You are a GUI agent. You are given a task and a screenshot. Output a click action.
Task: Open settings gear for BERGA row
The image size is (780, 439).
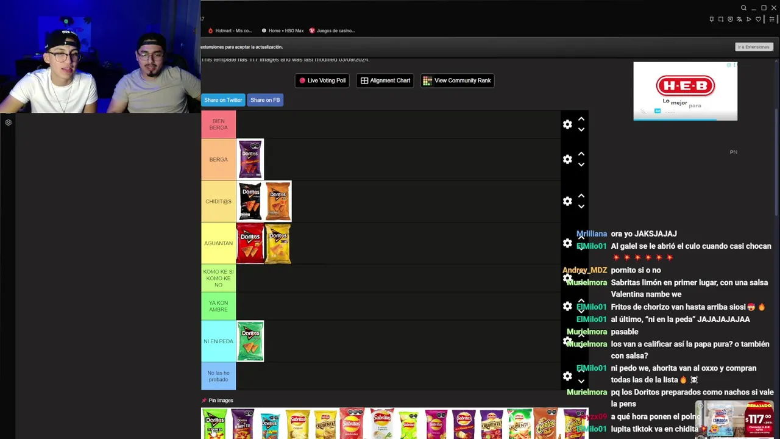click(567, 159)
